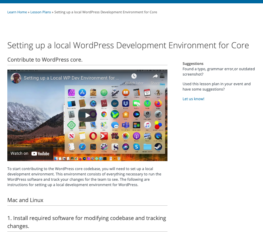Click the "Suggestions" sidebar label
Viewport: 263px width, 234px height.
(193, 64)
